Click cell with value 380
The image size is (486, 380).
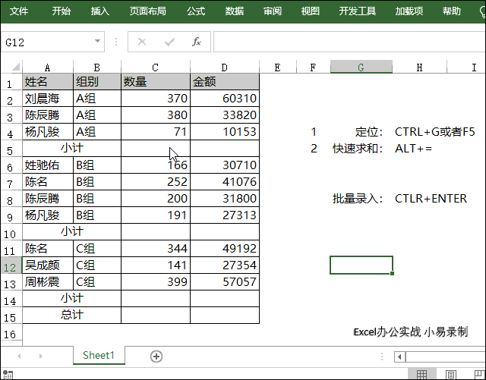156,115
